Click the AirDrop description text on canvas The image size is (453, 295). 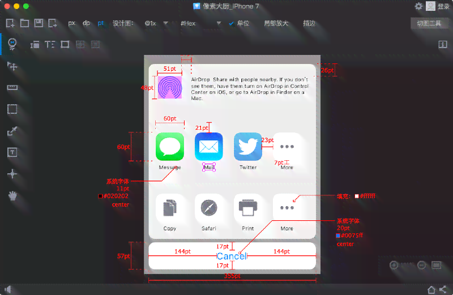click(x=250, y=89)
